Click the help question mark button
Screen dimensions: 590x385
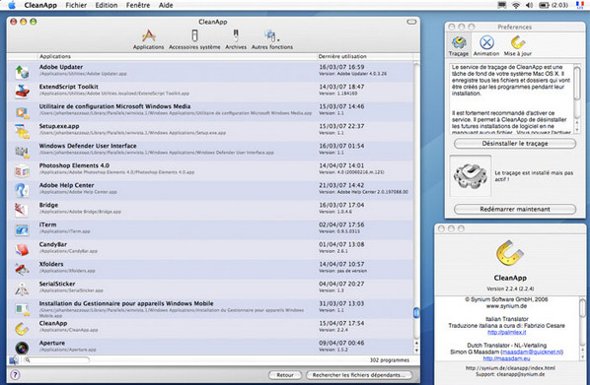coord(15,374)
